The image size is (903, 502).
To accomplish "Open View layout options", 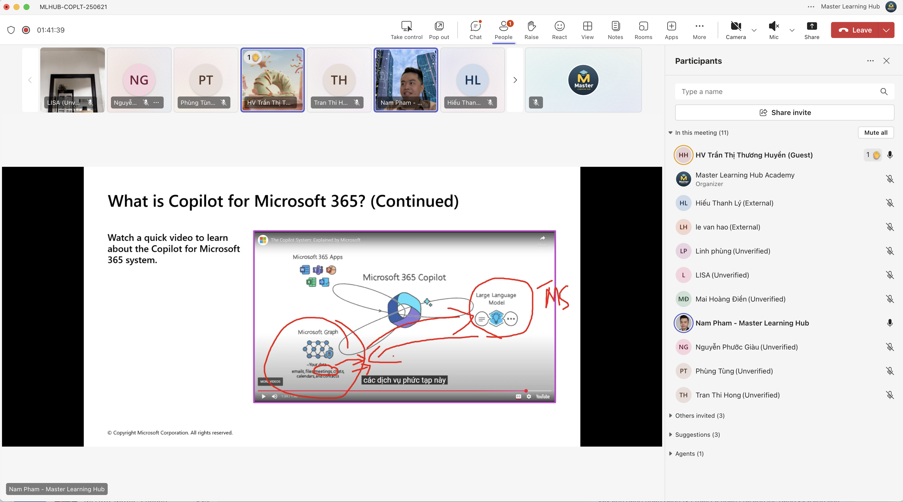I will pos(587,30).
